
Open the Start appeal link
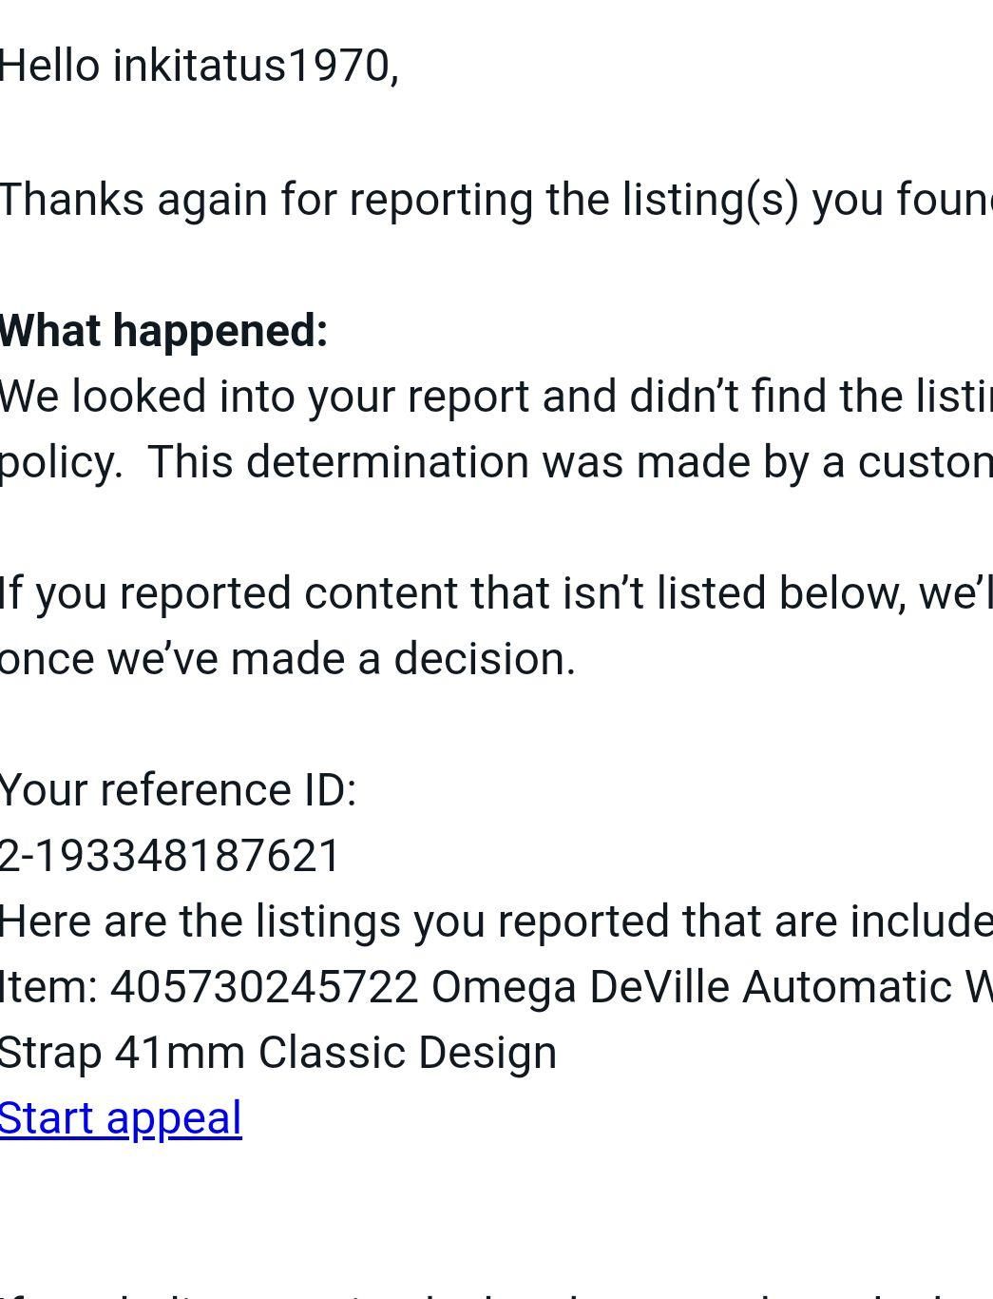(121, 1118)
